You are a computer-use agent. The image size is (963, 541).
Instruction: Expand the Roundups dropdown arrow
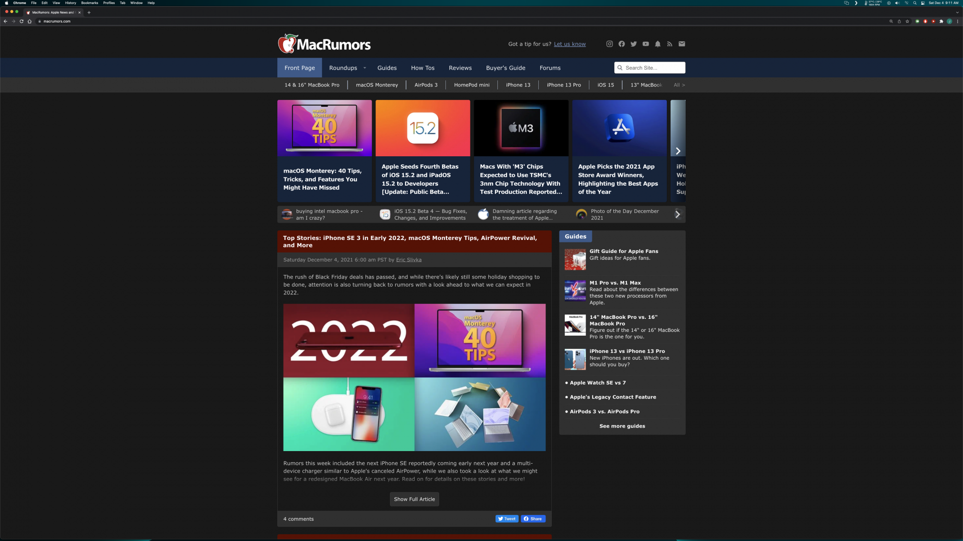364,68
